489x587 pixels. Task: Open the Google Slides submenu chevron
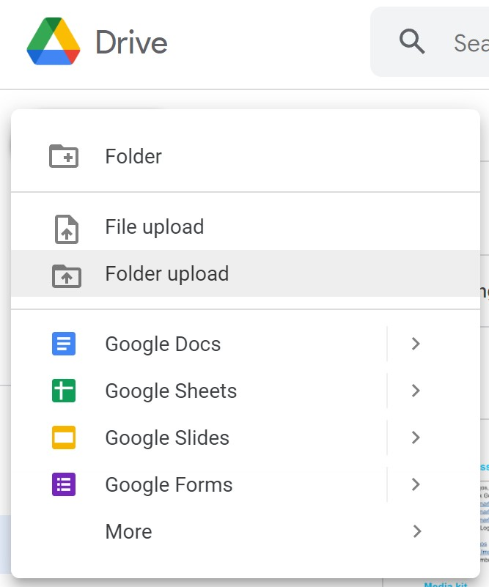[416, 438]
